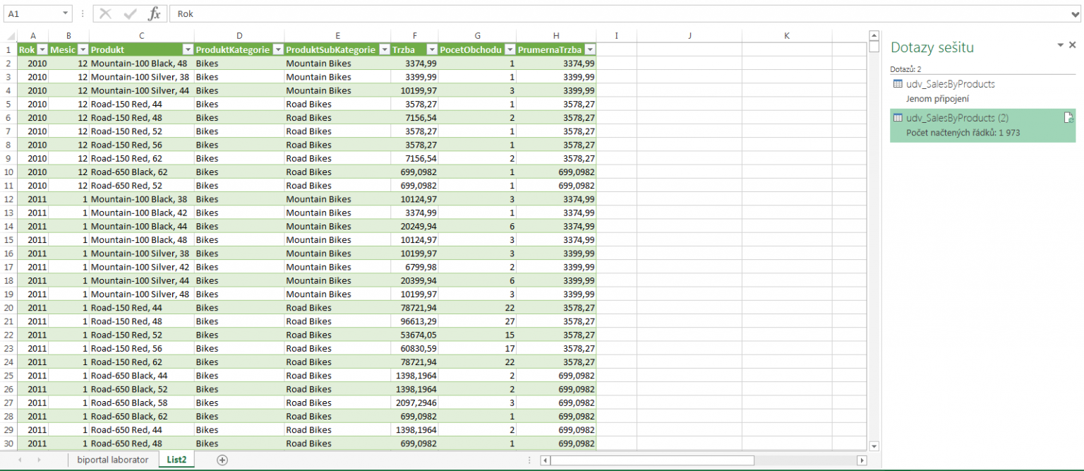The image size is (1084, 471).
Task: Open the Rok column filter dropdown
Action: click(42, 49)
